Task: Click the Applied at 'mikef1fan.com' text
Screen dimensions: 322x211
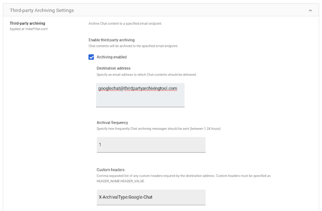Action: tap(29, 29)
